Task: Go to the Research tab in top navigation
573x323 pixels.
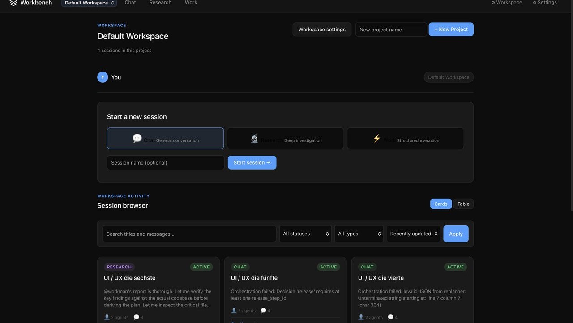Action: point(160,3)
